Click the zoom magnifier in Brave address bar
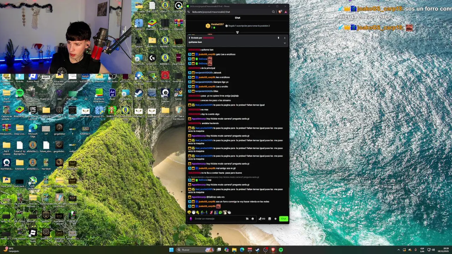Viewport: 452px width, 254px height. [x=273, y=12]
